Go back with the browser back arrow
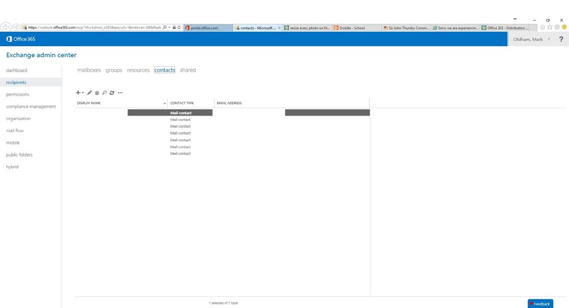 tap(6, 27)
